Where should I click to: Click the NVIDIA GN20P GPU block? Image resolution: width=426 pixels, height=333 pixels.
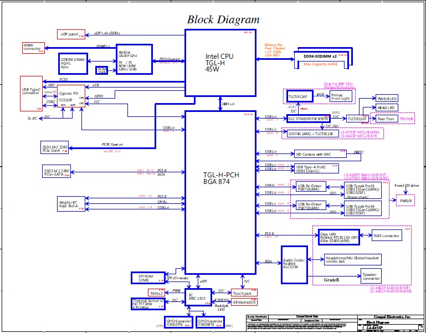click(x=134, y=60)
